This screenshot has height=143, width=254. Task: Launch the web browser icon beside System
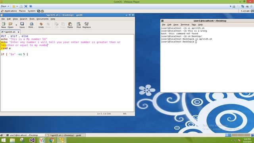pyautogui.click(x=38, y=11)
